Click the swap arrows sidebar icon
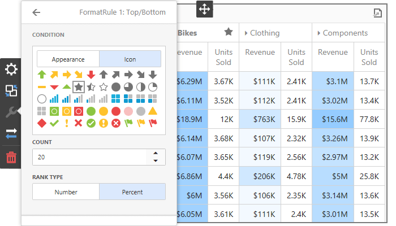Image resolution: width=396 pixels, height=226 pixels. coord(11,134)
